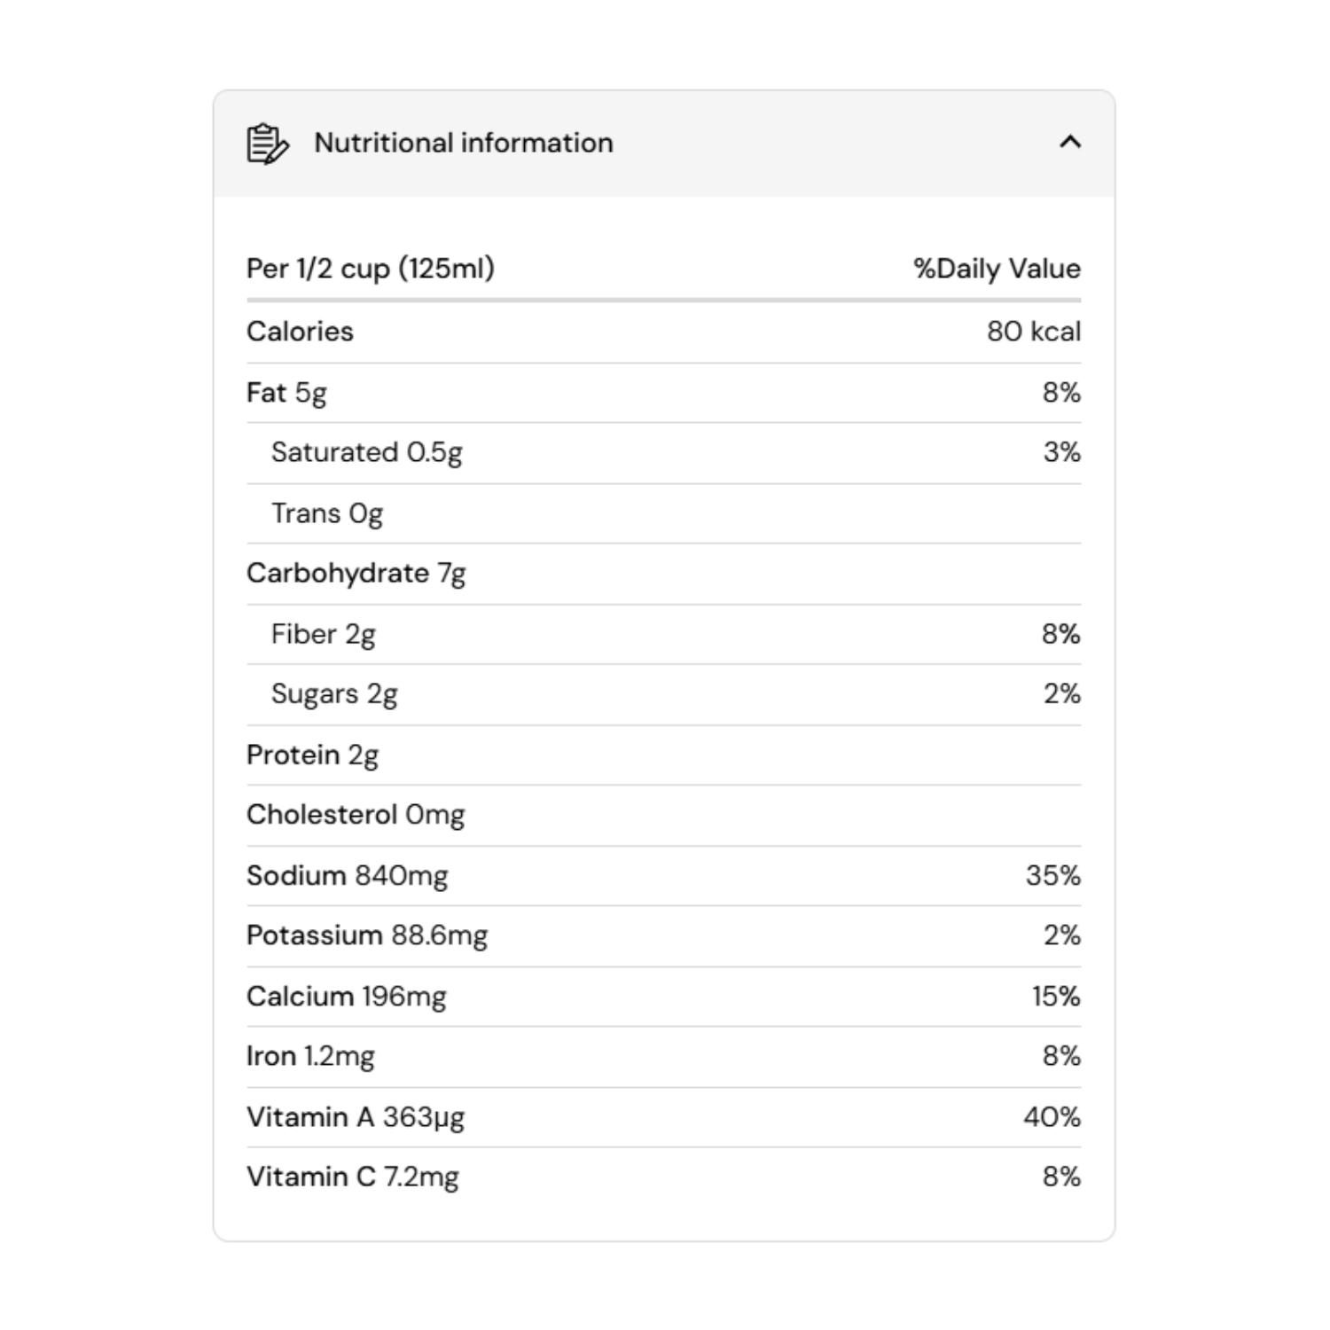Viewport: 1330px width, 1330px height.
Task: Select the Protein 2g row
Action: coord(312,755)
